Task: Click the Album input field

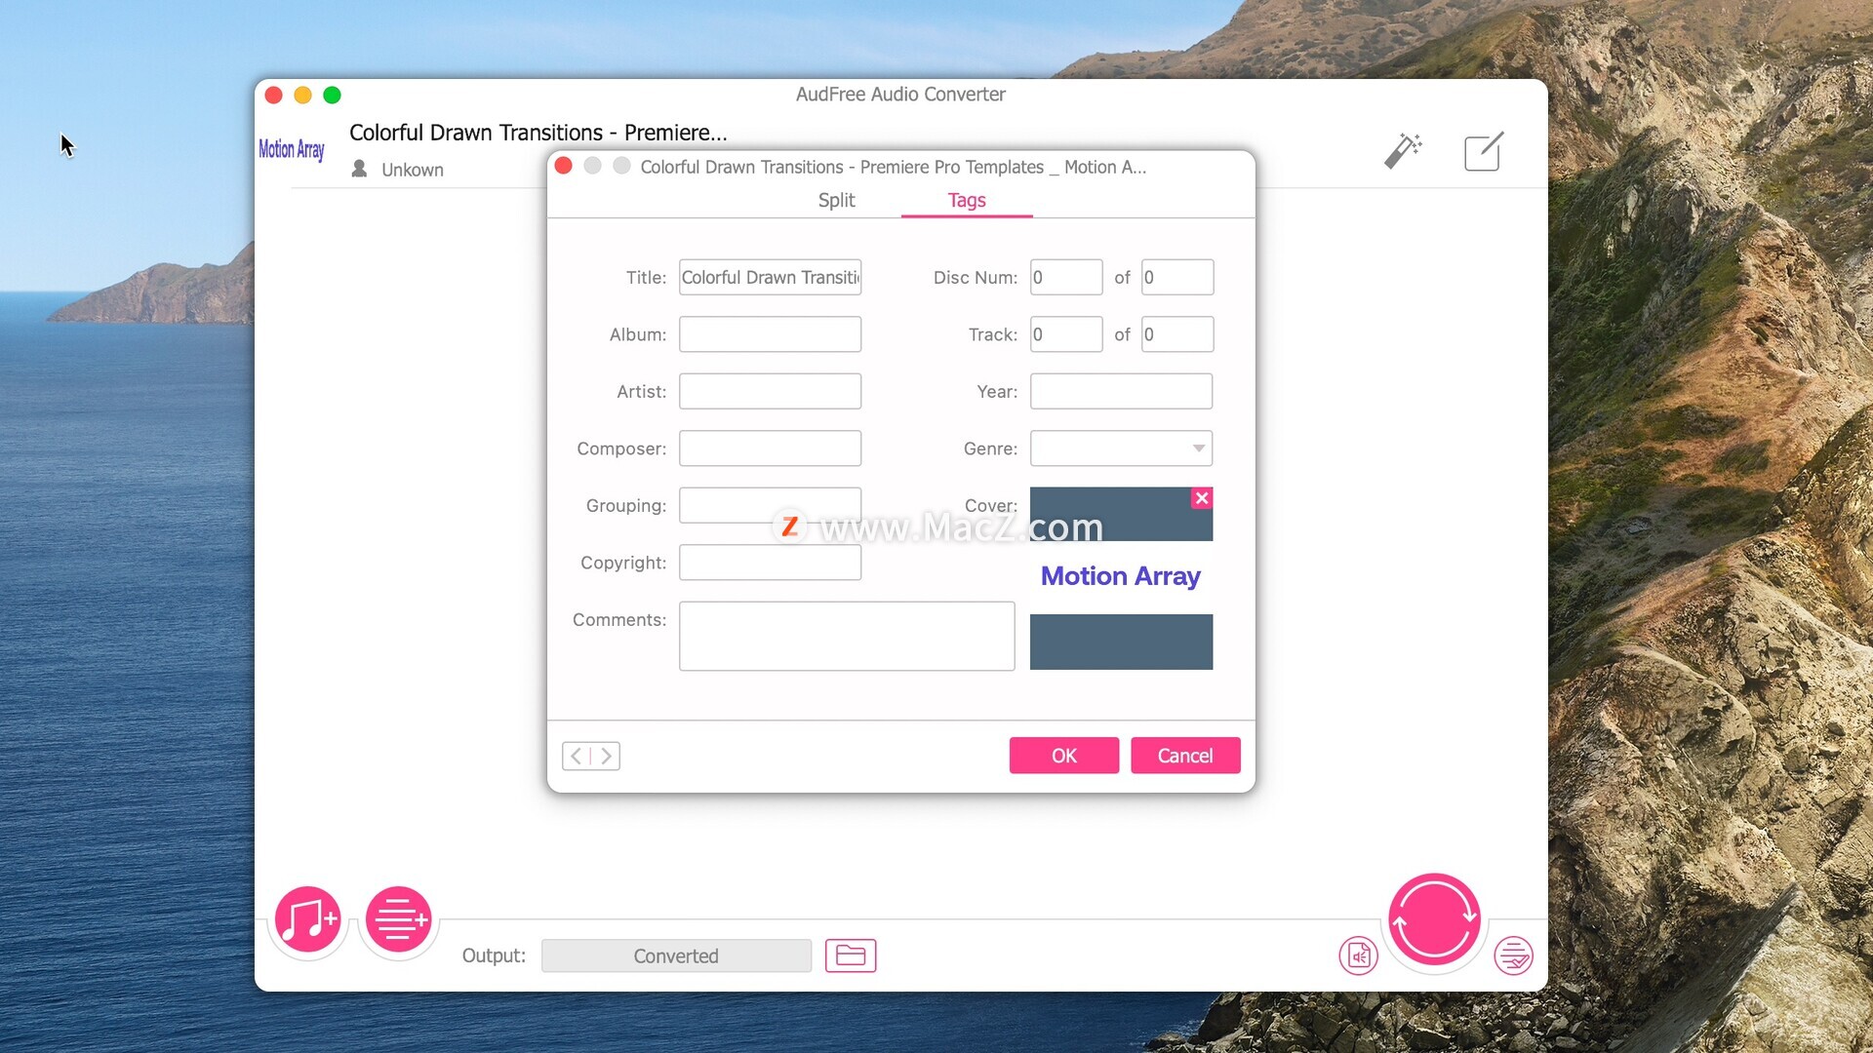Action: tap(771, 334)
